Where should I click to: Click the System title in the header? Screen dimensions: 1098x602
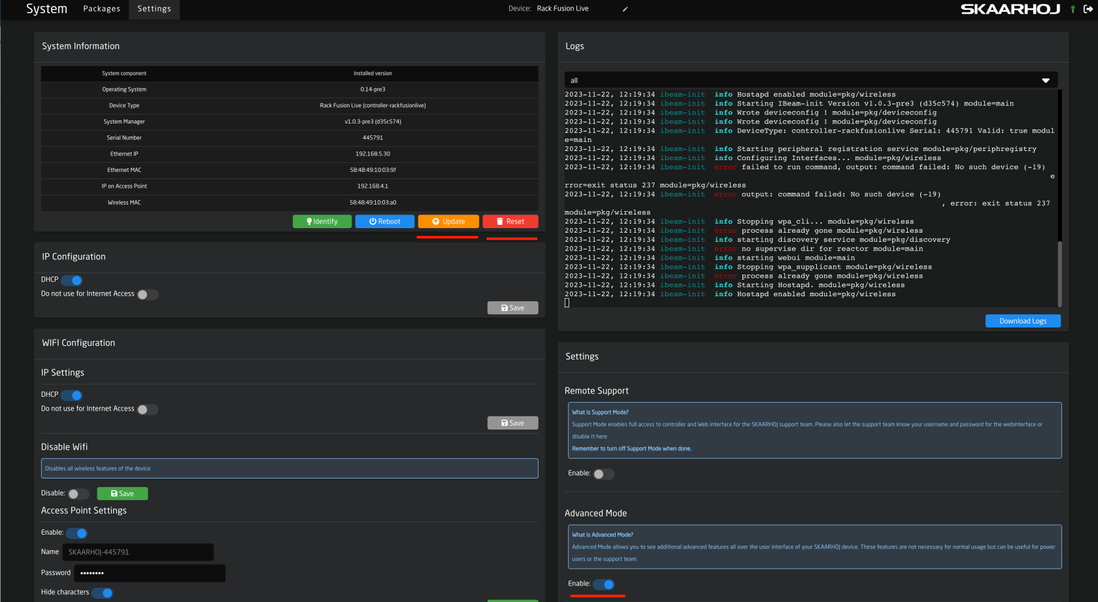point(46,9)
